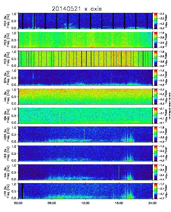Click the -4.4 value on NAL color scale
This screenshot has height=212, width=171.
click(161, 179)
